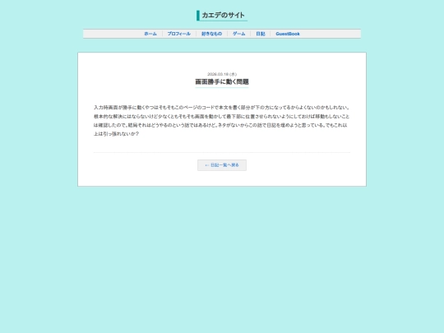Open the 好きなもの menu item
Image resolution: width=444 pixels, height=333 pixels.
(211, 34)
